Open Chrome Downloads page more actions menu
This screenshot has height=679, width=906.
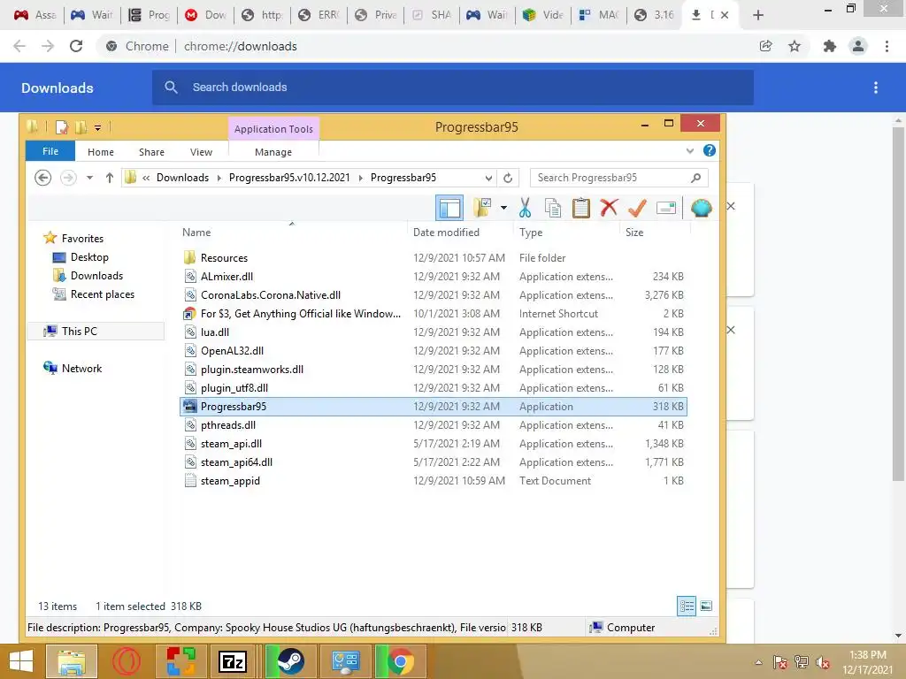(x=876, y=88)
